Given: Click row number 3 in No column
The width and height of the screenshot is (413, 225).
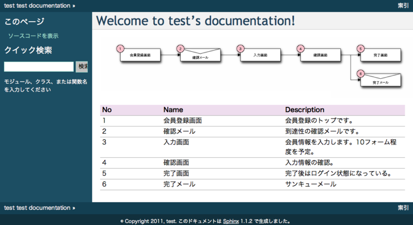Looking at the screenshot, I should click(x=104, y=142).
